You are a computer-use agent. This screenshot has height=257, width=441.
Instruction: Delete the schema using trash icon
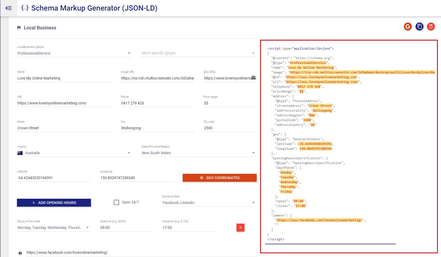pos(431,26)
